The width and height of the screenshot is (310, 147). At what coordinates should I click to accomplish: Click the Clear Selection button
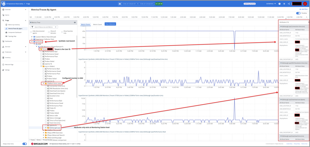click(110, 24)
